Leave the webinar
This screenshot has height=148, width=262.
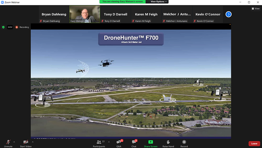point(254,143)
